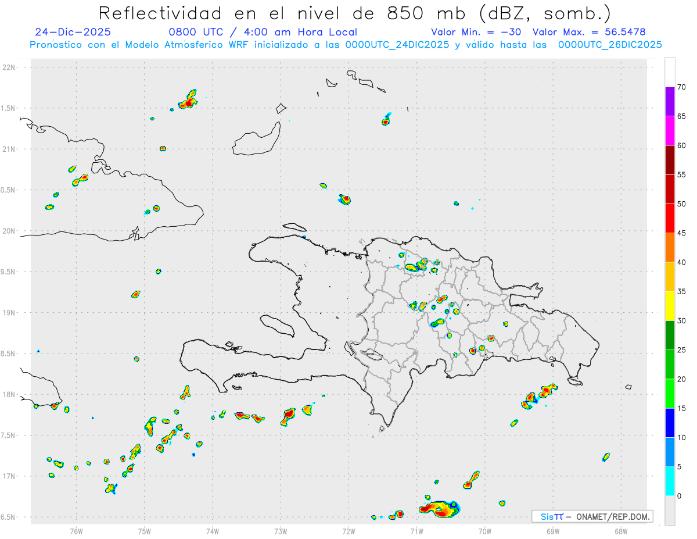Click the colorbar value '30'
The height and width of the screenshot is (539, 697).
682,321
